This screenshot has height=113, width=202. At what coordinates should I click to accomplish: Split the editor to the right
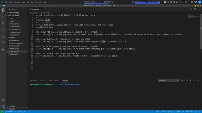pos(195,9)
